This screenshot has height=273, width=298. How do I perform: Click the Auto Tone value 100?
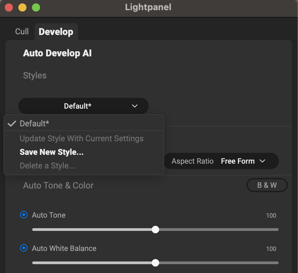point(271,215)
